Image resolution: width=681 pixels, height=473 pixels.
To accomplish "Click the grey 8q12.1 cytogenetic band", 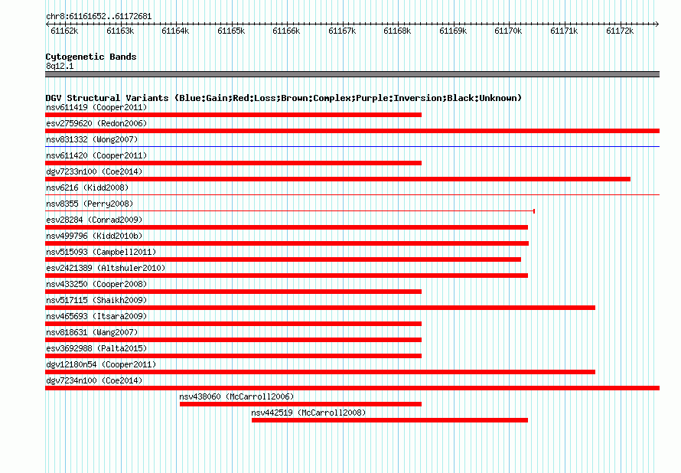I will [352, 74].
